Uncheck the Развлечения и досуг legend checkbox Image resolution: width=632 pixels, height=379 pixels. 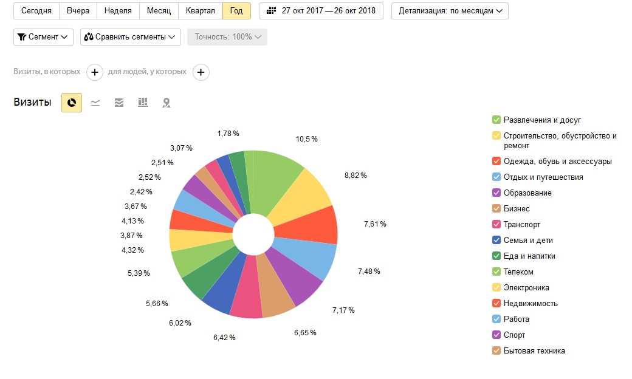click(x=496, y=120)
